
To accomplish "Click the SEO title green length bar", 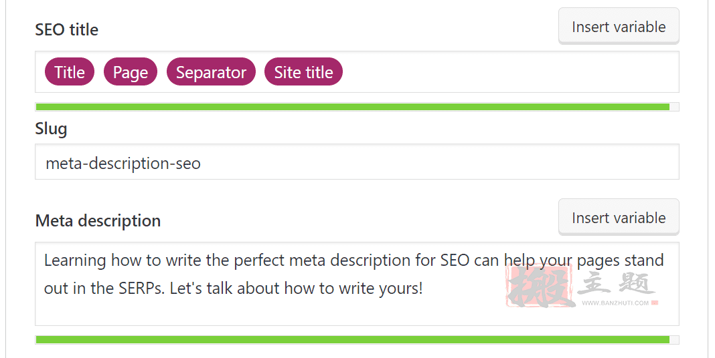I will tap(353, 107).
